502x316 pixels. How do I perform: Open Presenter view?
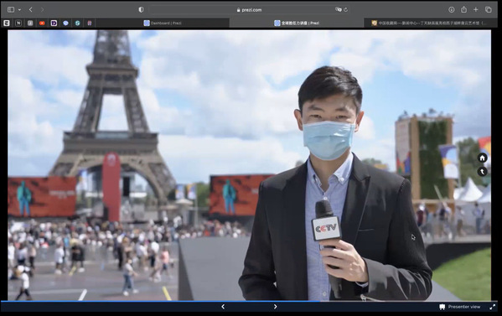pyautogui.click(x=460, y=307)
